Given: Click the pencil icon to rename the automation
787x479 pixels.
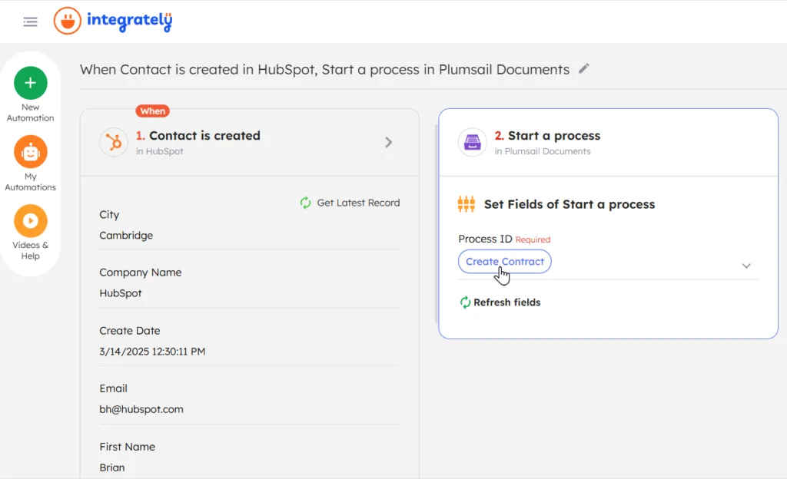Looking at the screenshot, I should click(x=583, y=68).
